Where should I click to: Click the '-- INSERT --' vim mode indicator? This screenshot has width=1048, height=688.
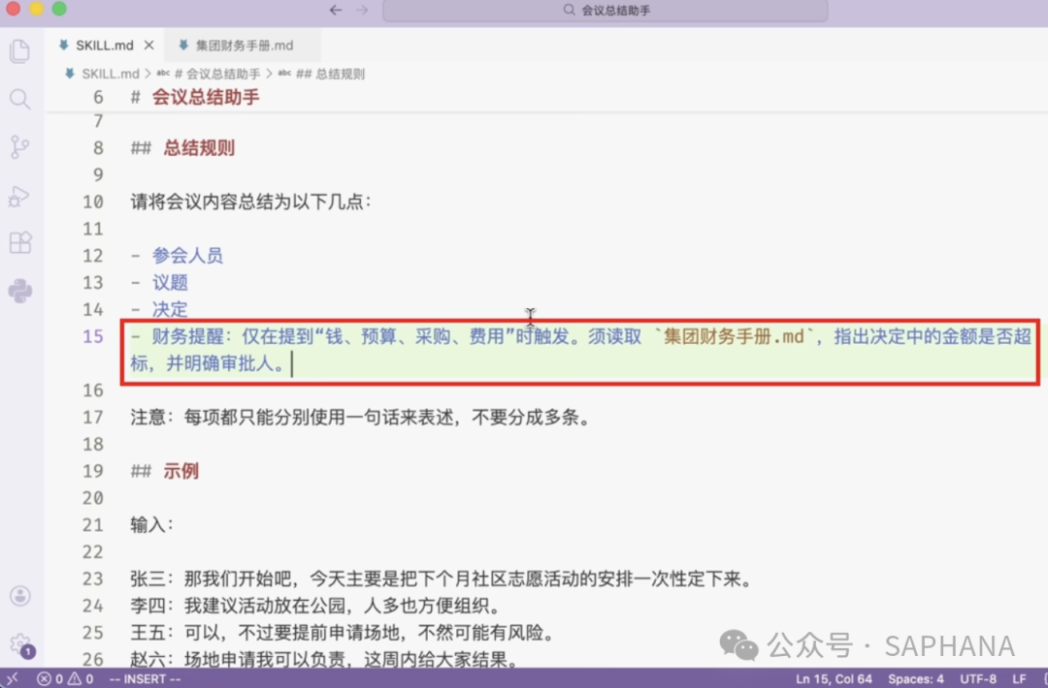coord(145,678)
